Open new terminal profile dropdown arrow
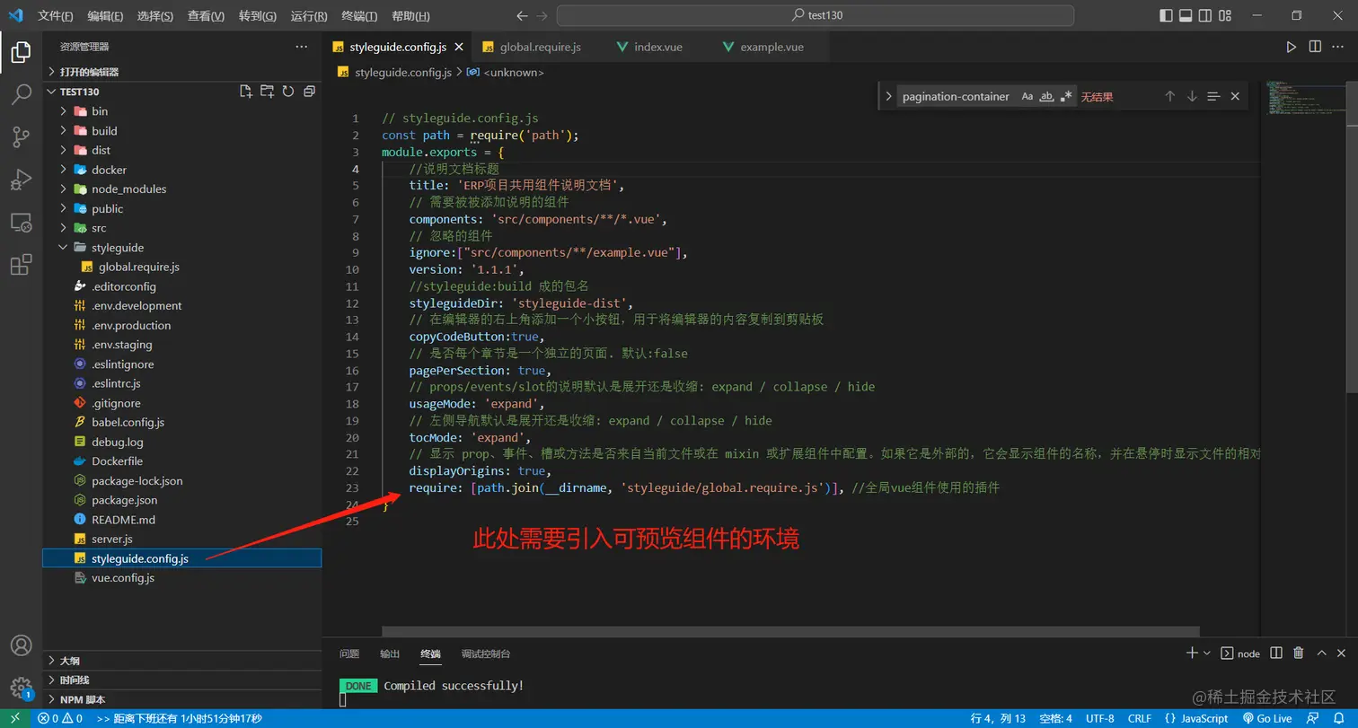1358x728 pixels. tap(1207, 653)
